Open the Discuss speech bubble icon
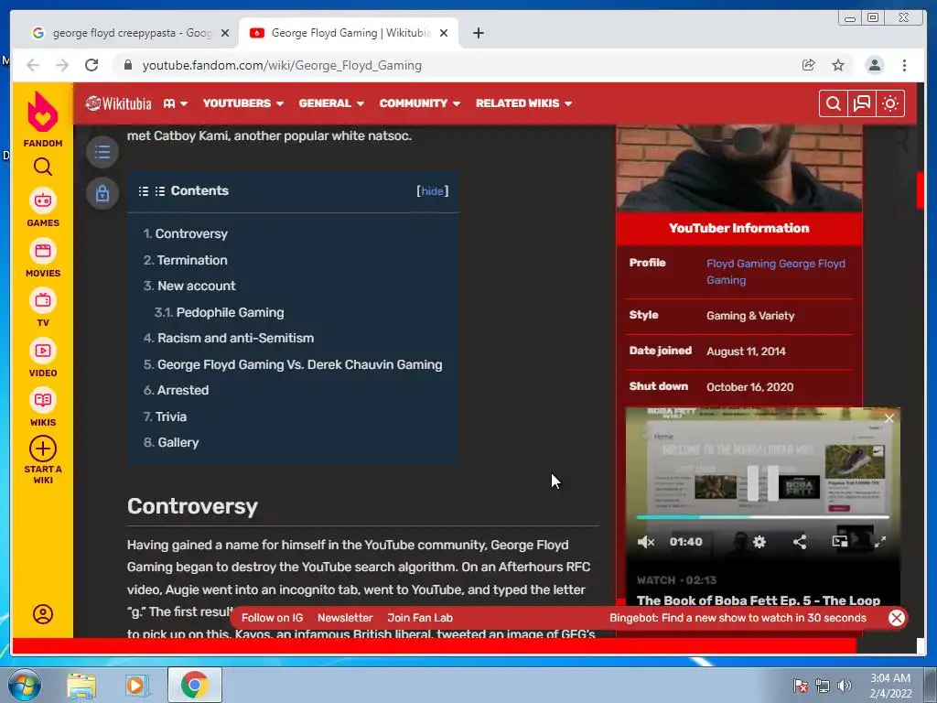The height and width of the screenshot is (703, 937). [x=862, y=103]
